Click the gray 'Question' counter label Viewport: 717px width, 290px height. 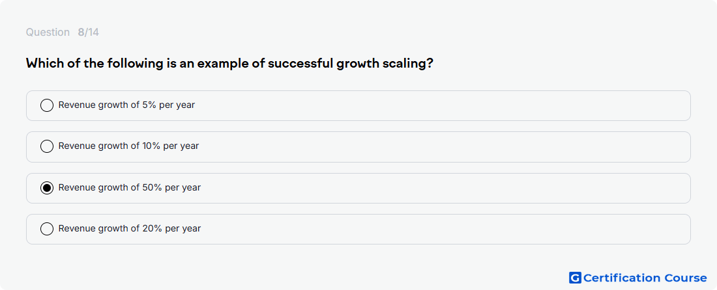point(48,33)
